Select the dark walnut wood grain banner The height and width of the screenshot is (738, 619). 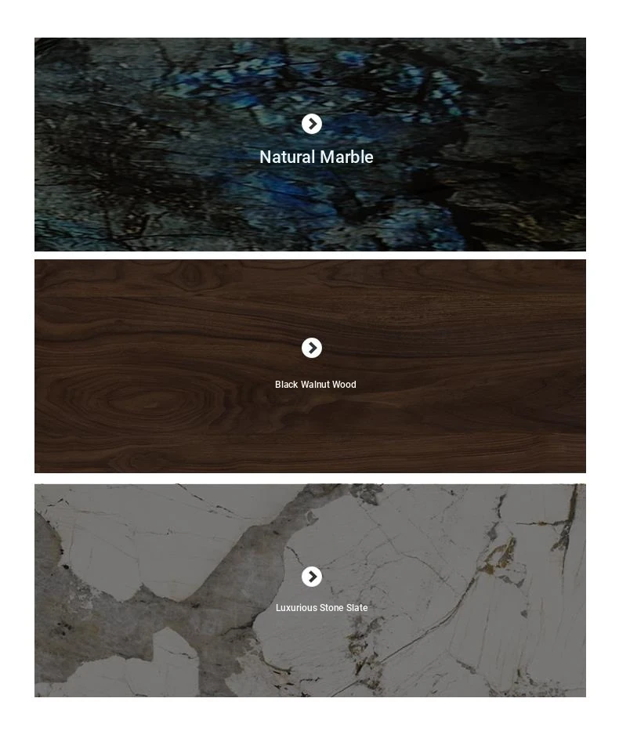point(310,366)
